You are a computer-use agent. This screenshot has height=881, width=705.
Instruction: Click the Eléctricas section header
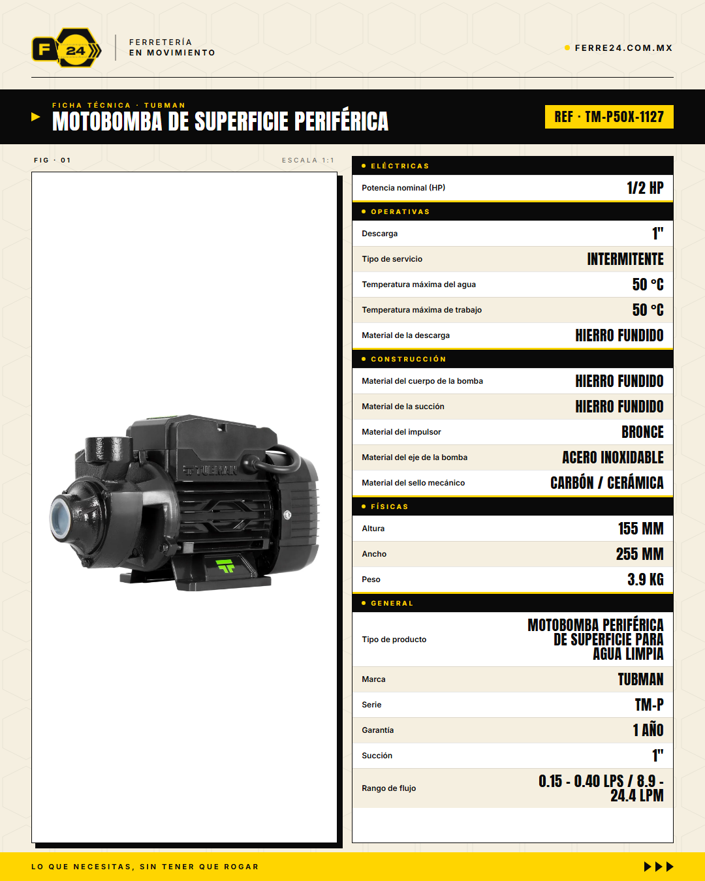pos(512,166)
